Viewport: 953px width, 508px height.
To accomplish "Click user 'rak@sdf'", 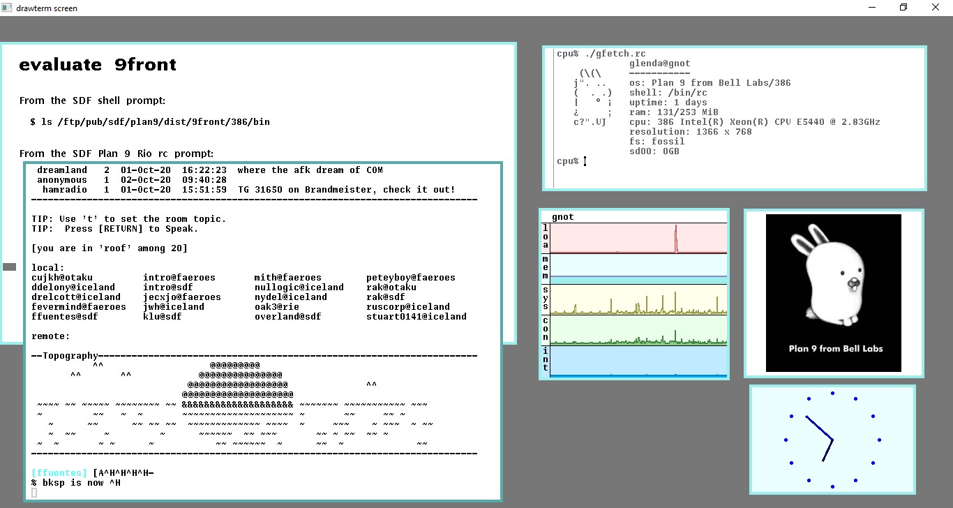I will [386, 297].
